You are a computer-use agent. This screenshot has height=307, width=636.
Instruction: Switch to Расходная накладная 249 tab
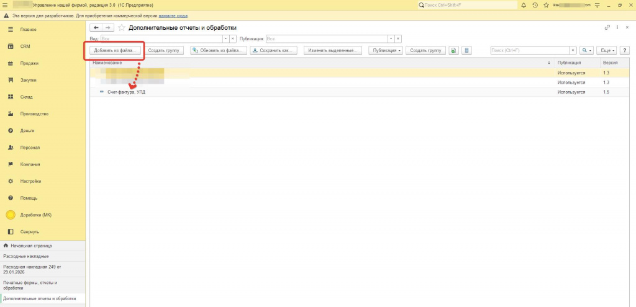pyautogui.click(x=43, y=270)
